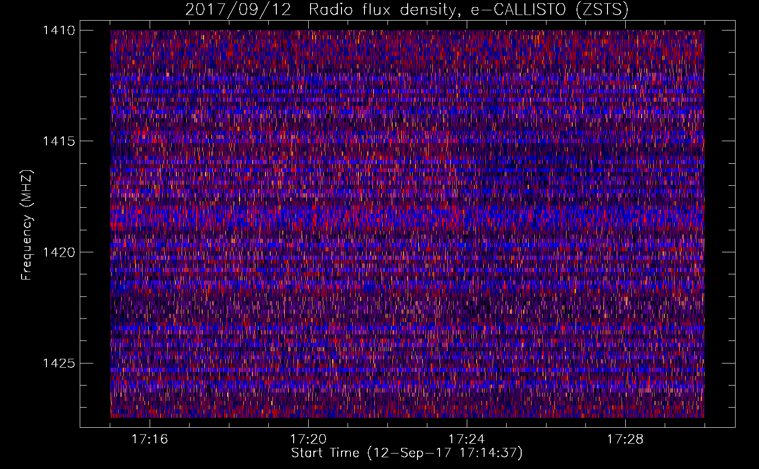Click the 17:20 time axis label
759x469 pixels.
coord(308,439)
